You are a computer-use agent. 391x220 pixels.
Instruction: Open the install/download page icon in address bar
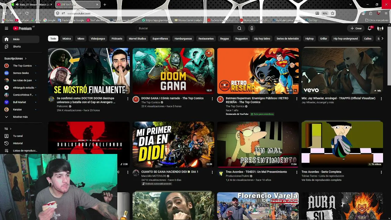coord(317,13)
